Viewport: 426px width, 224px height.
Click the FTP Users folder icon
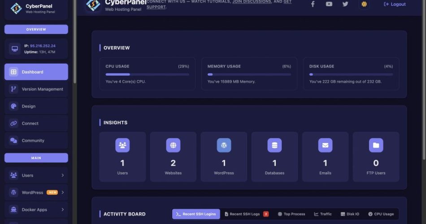[376, 145]
